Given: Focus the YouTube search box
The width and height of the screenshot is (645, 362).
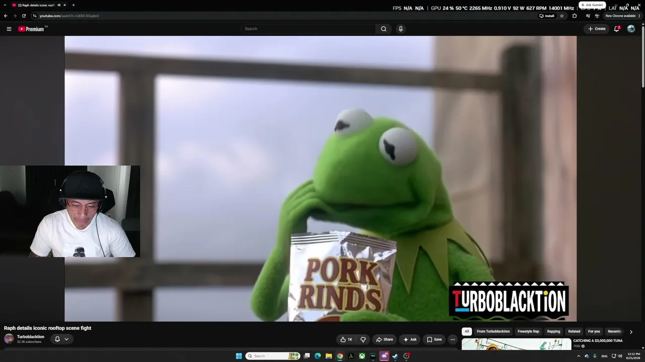Looking at the screenshot, I should 308,29.
